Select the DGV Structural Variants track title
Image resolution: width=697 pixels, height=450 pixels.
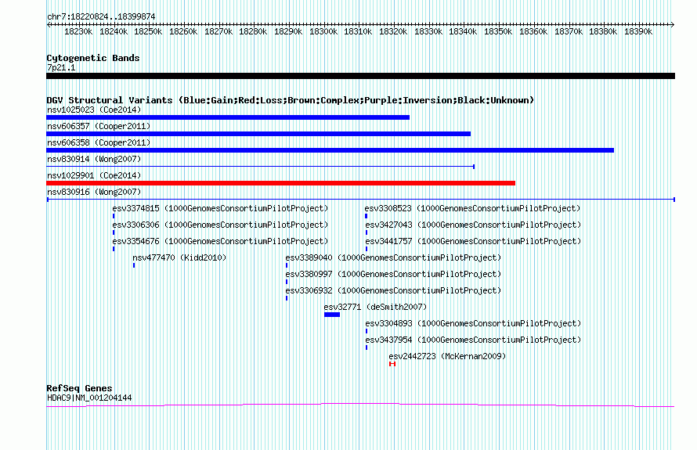click(290, 100)
